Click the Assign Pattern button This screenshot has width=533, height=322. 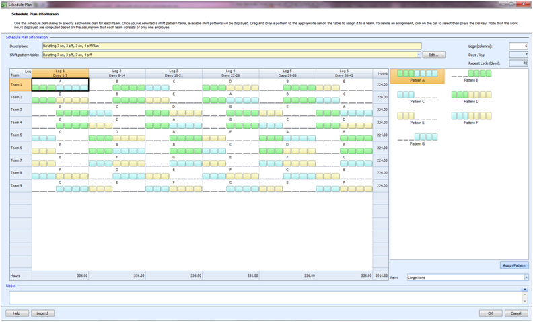[x=514, y=265]
